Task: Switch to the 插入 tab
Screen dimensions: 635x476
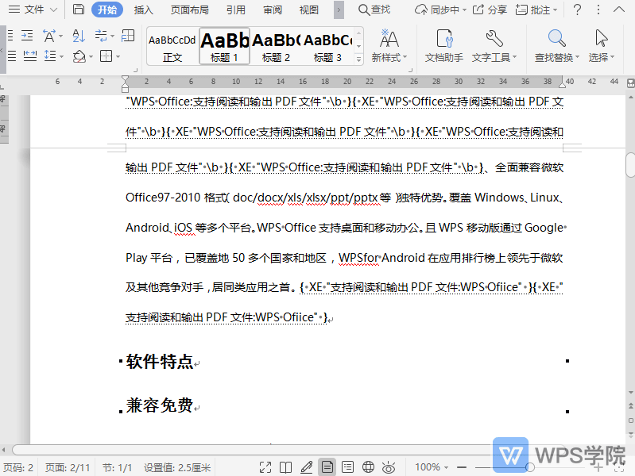Action: click(144, 10)
